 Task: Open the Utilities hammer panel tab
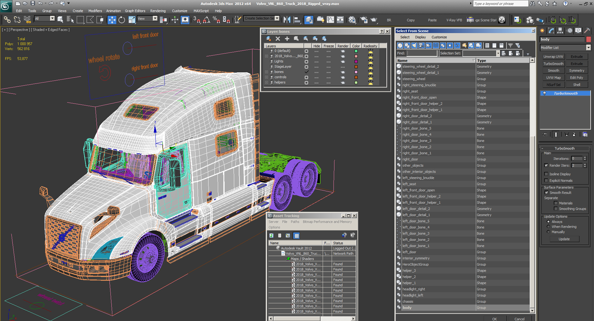click(587, 30)
